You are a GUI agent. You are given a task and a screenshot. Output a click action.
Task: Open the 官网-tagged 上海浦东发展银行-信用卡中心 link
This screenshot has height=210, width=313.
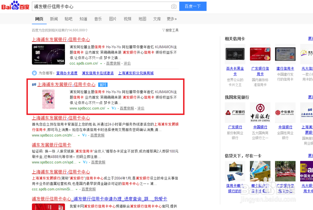coord(66,84)
